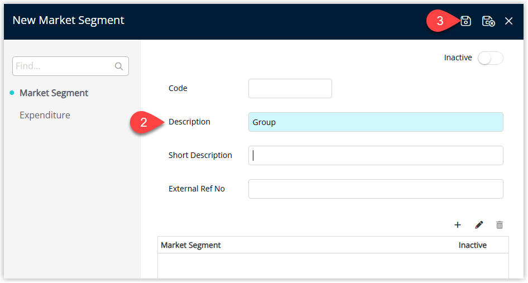Click the Code label

pyautogui.click(x=178, y=88)
